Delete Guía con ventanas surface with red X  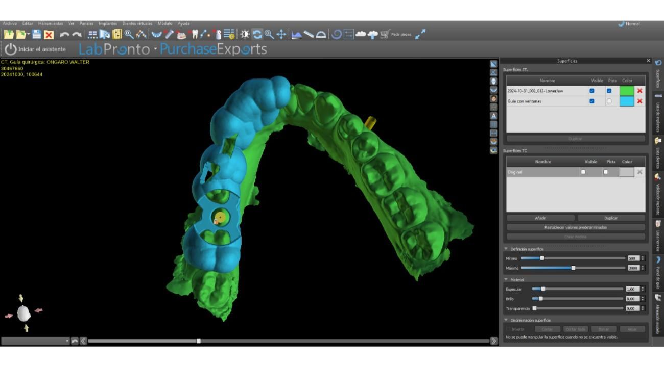639,101
